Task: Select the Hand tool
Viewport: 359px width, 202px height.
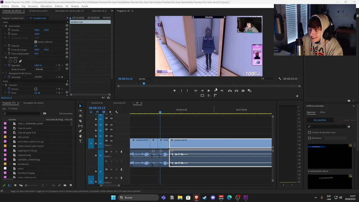Action: (80, 136)
